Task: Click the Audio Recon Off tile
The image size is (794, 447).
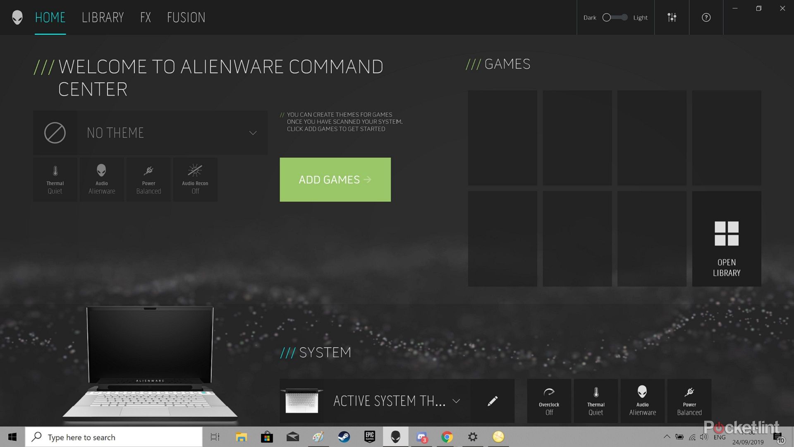Action: click(x=195, y=180)
